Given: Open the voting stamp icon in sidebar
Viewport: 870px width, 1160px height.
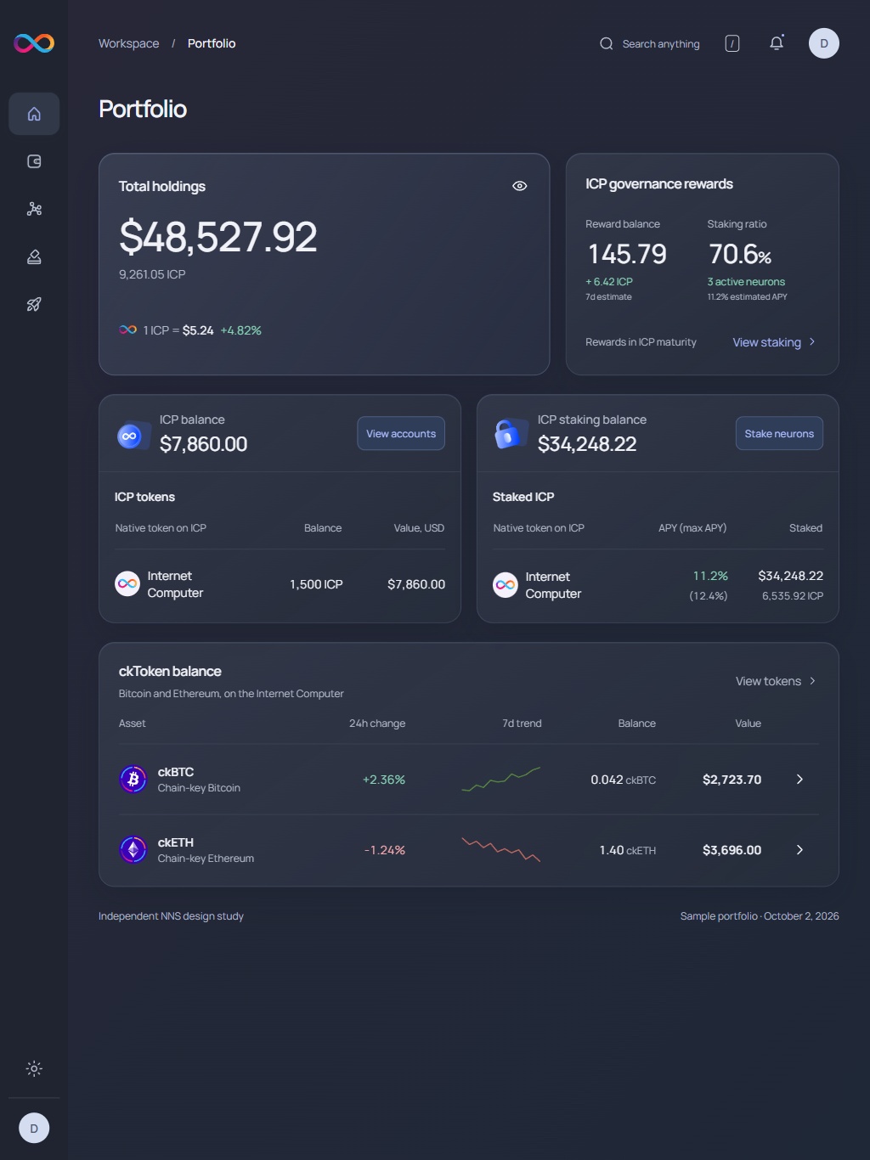Looking at the screenshot, I should 34,256.
